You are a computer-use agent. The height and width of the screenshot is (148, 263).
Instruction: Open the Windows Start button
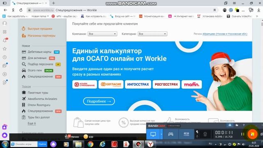coord(5,144)
